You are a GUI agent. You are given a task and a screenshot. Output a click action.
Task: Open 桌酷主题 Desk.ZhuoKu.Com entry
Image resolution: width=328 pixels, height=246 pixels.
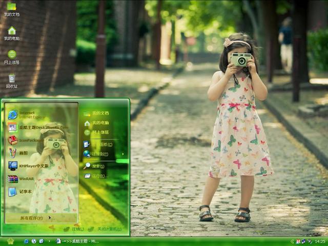coord(38,128)
